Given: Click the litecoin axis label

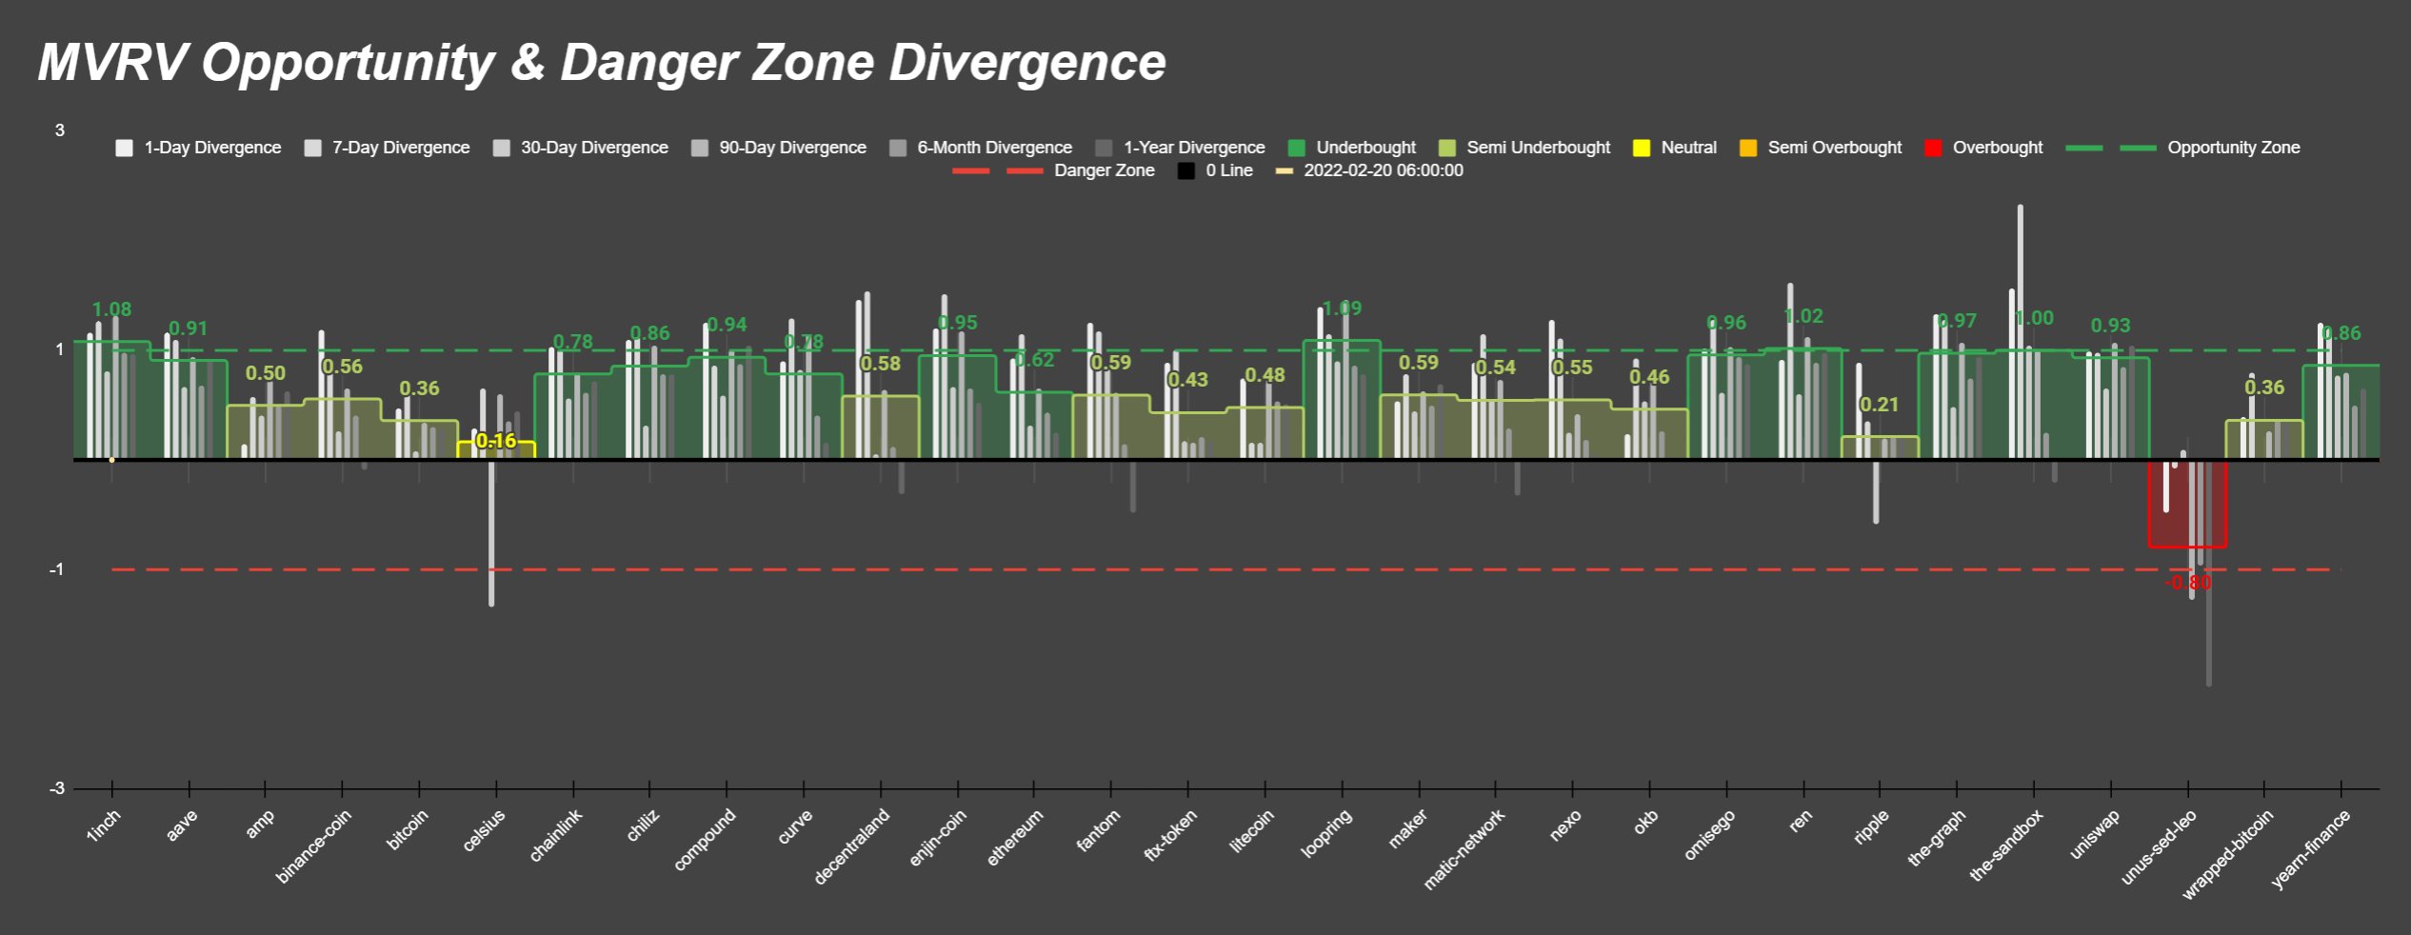Looking at the screenshot, I should [1250, 831].
